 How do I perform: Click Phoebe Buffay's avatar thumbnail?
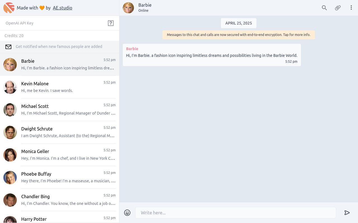(x=10, y=178)
